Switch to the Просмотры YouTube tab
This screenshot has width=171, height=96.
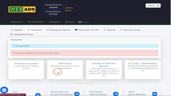87,30
